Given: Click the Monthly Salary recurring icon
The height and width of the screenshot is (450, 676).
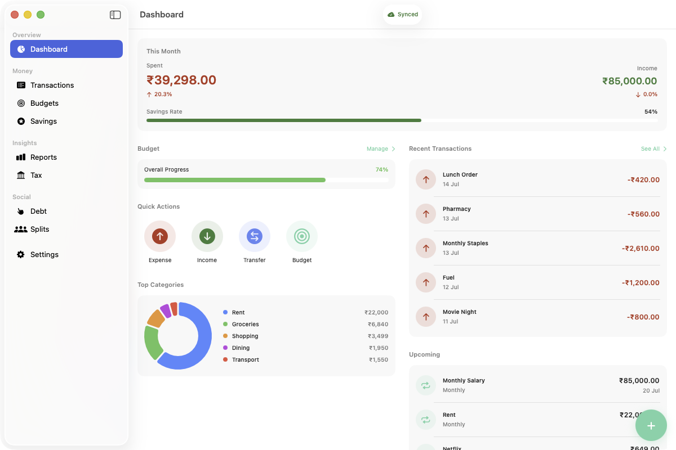Looking at the screenshot, I should (x=426, y=385).
